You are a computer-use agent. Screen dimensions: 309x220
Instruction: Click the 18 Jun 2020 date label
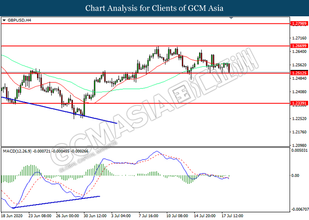(11, 216)
